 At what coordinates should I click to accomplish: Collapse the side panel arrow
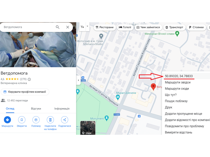78,80
